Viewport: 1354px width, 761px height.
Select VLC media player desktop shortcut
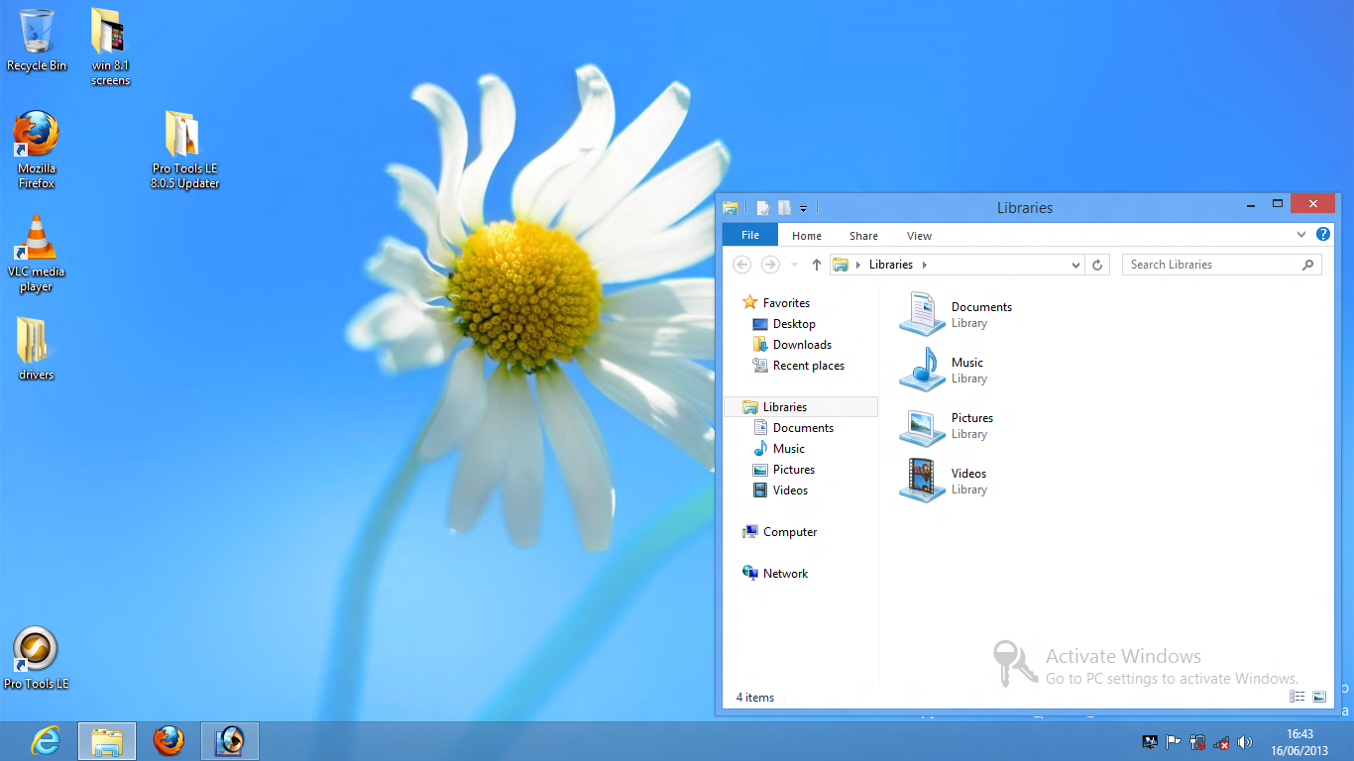[37, 254]
